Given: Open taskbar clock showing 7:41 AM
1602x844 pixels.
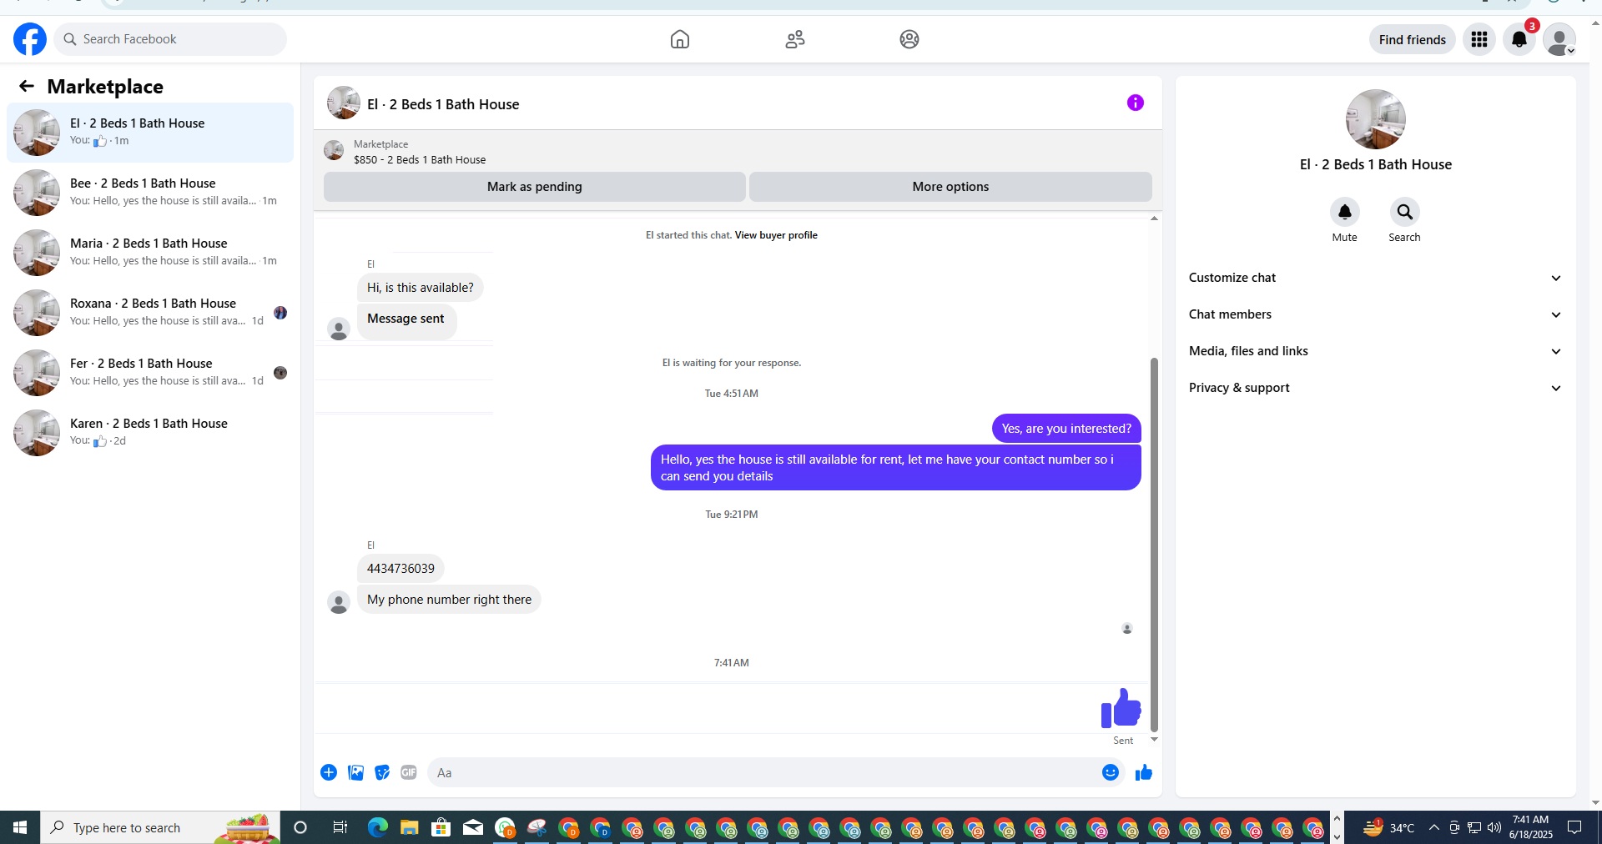Looking at the screenshot, I should (x=1530, y=827).
